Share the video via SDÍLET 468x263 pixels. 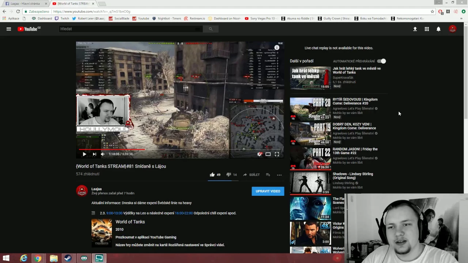(x=251, y=175)
